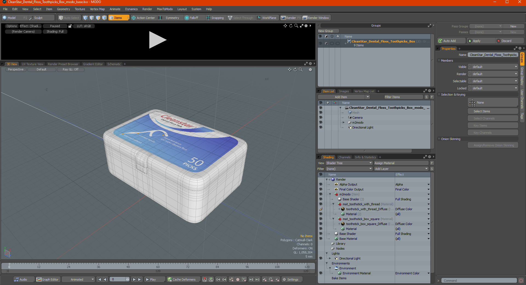Open 3D viewport settings gear
The image size is (526, 285).
[x=310, y=70]
